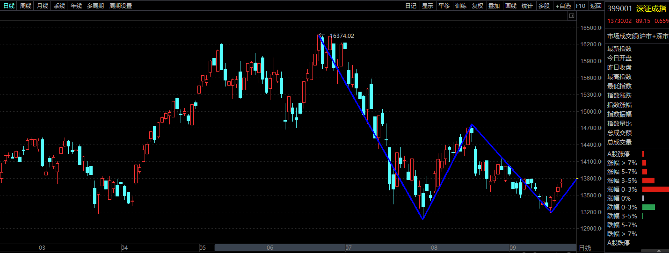
Task: Click the timeline scrollbar thumb at bottom
Action: (x=395, y=247)
